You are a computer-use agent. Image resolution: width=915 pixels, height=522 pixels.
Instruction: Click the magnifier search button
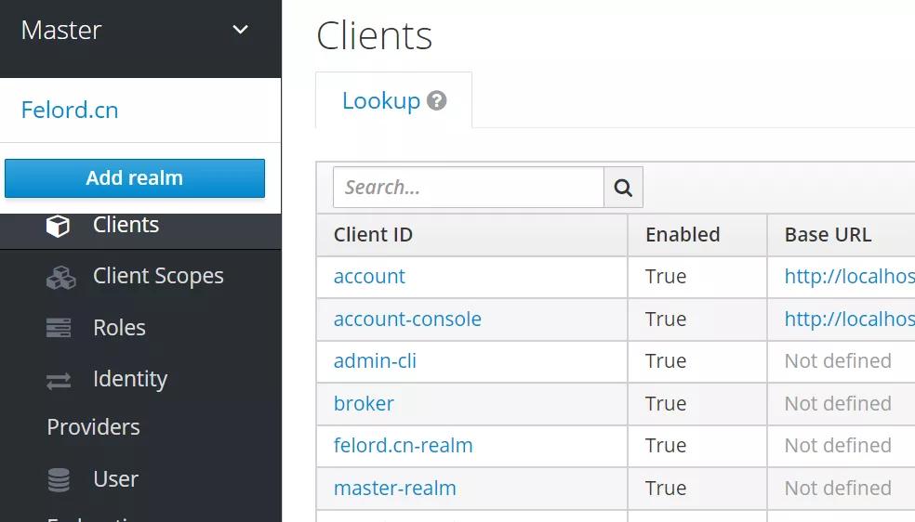point(623,188)
